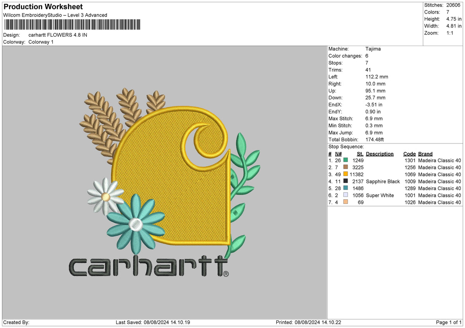Click the Colors label in the top summary
Image resolution: width=465 pixels, height=328 pixels.
(432, 12)
